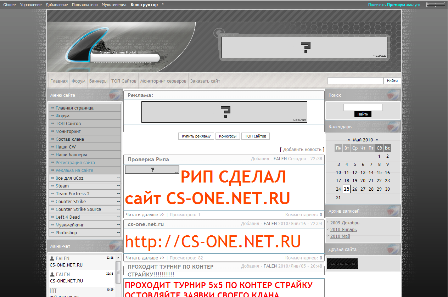Expand the Counter Strike Source submenu
The height and width of the screenshot is (297, 448).
click(x=85, y=209)
